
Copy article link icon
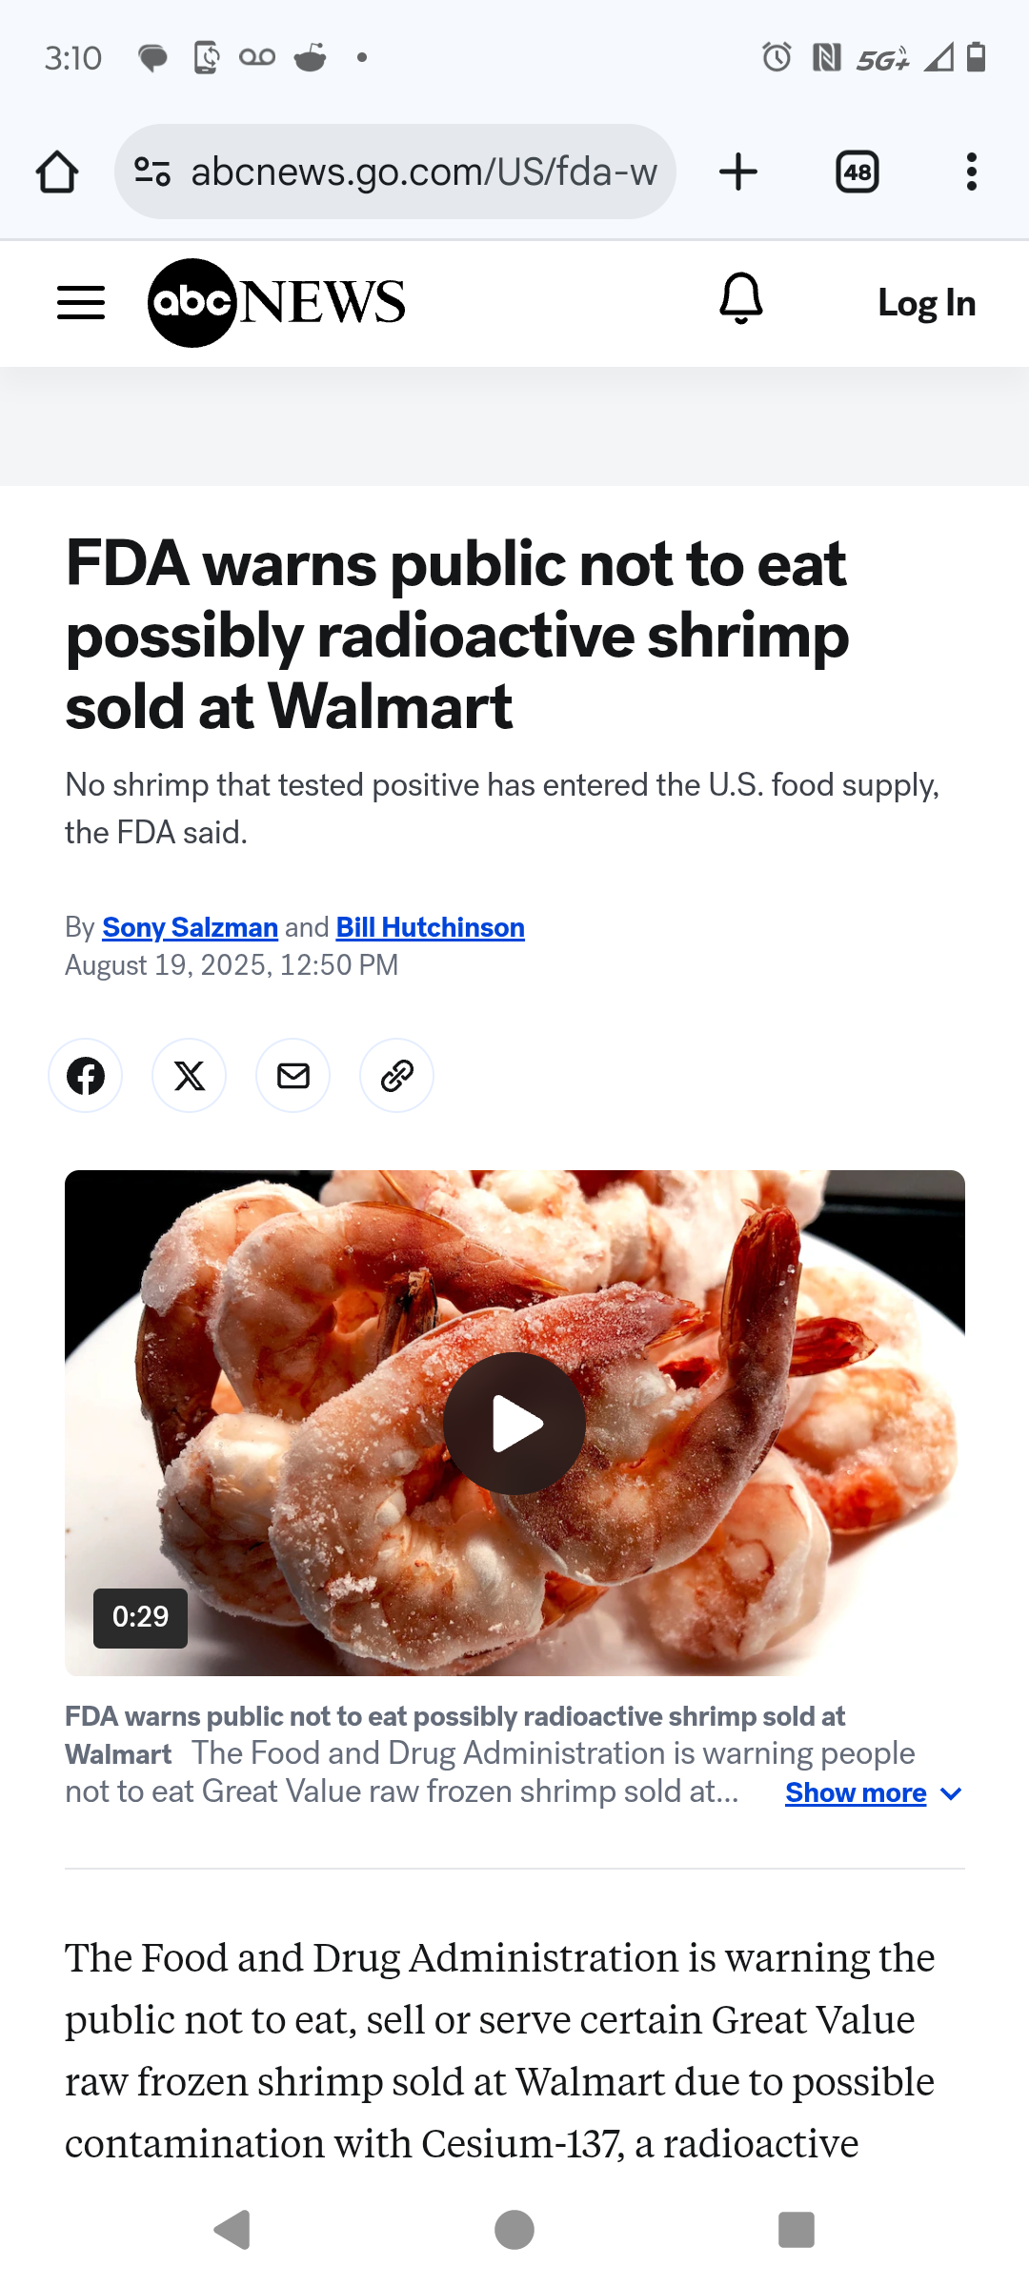point(397,1076)
